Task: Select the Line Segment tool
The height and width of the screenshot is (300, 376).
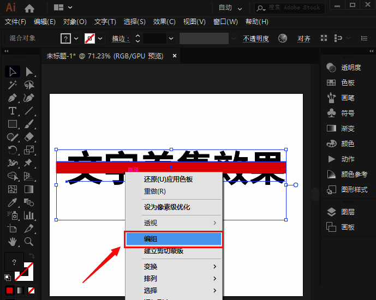Action: (29, 111)
